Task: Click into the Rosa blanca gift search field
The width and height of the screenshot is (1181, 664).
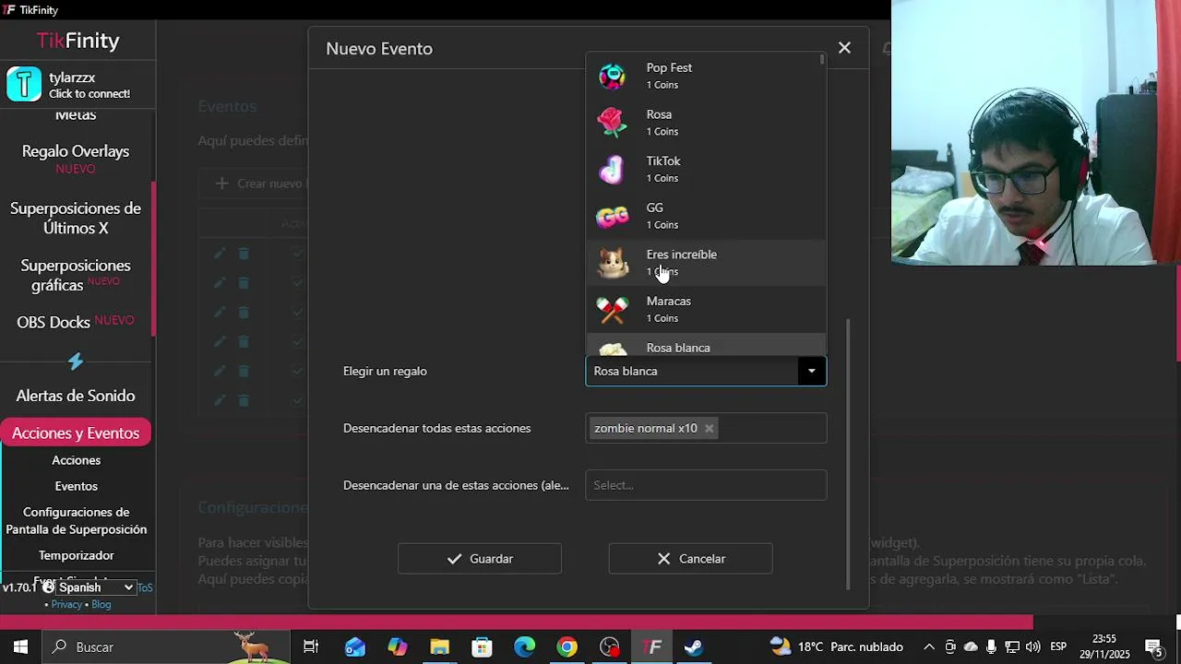Action: coord(692,371)
